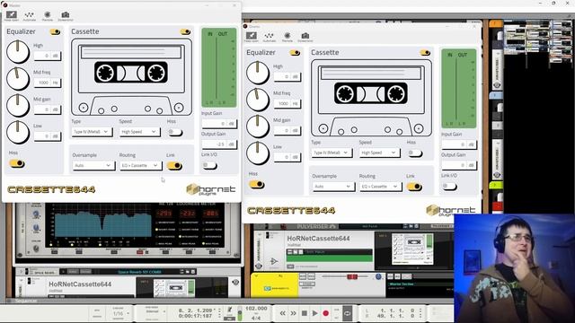This screenshot has height=323, width=575.
Task: Open Speed dropdown in left window
Action: coord(139,132)
